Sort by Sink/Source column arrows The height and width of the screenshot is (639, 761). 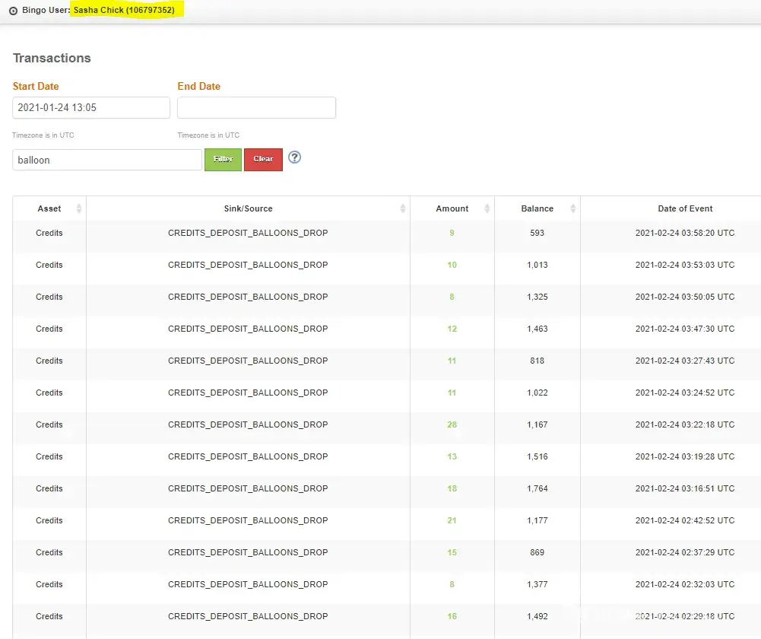[x=402, y=208]
